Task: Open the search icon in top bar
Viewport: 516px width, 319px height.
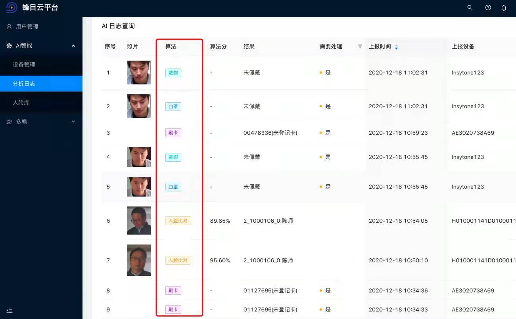Action: tap(470, 8)
